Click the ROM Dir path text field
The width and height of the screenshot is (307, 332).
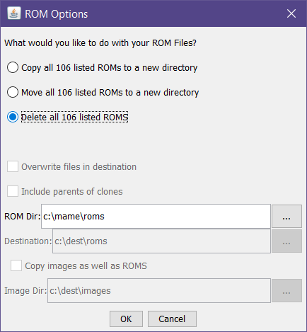pos(156,217)
